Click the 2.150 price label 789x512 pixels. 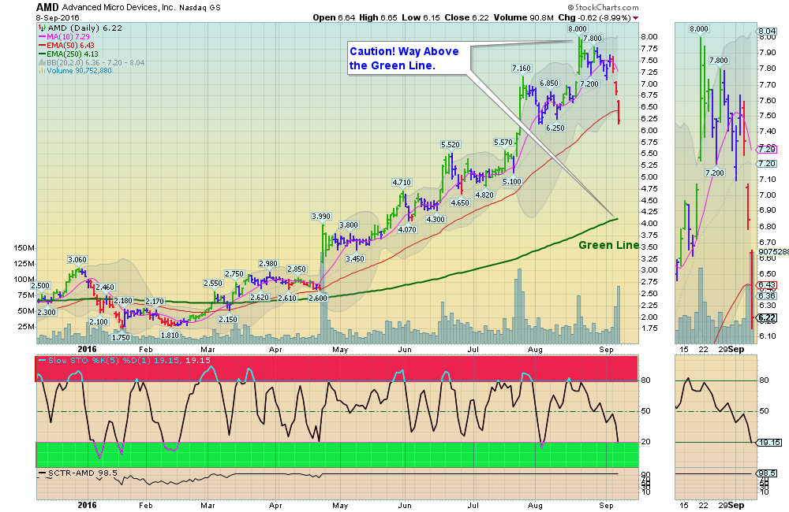coord(228,320)
